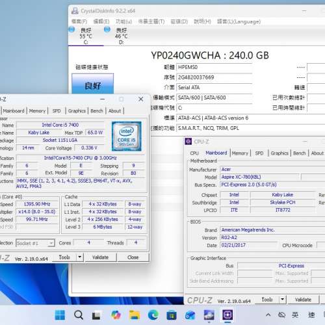
Task: Click the S.M.A.R.T., NCQ, TRIM features field
Action: point(251,128)
